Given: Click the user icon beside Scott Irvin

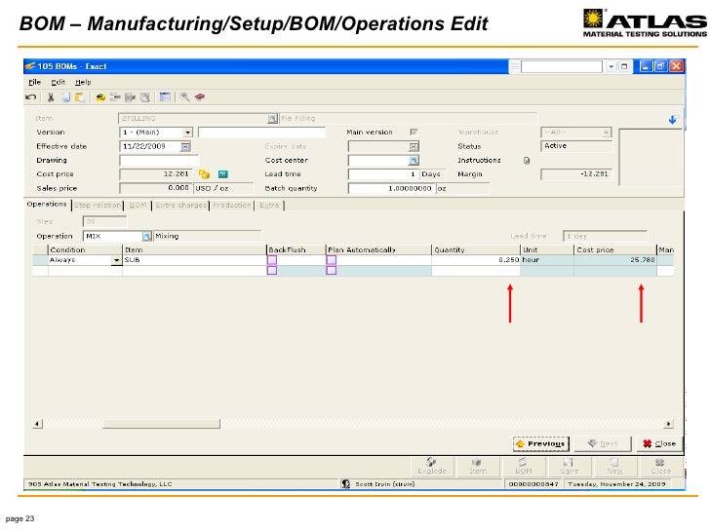Looking at the screenshot, I should pyautogui.click(x=346, y=484).
